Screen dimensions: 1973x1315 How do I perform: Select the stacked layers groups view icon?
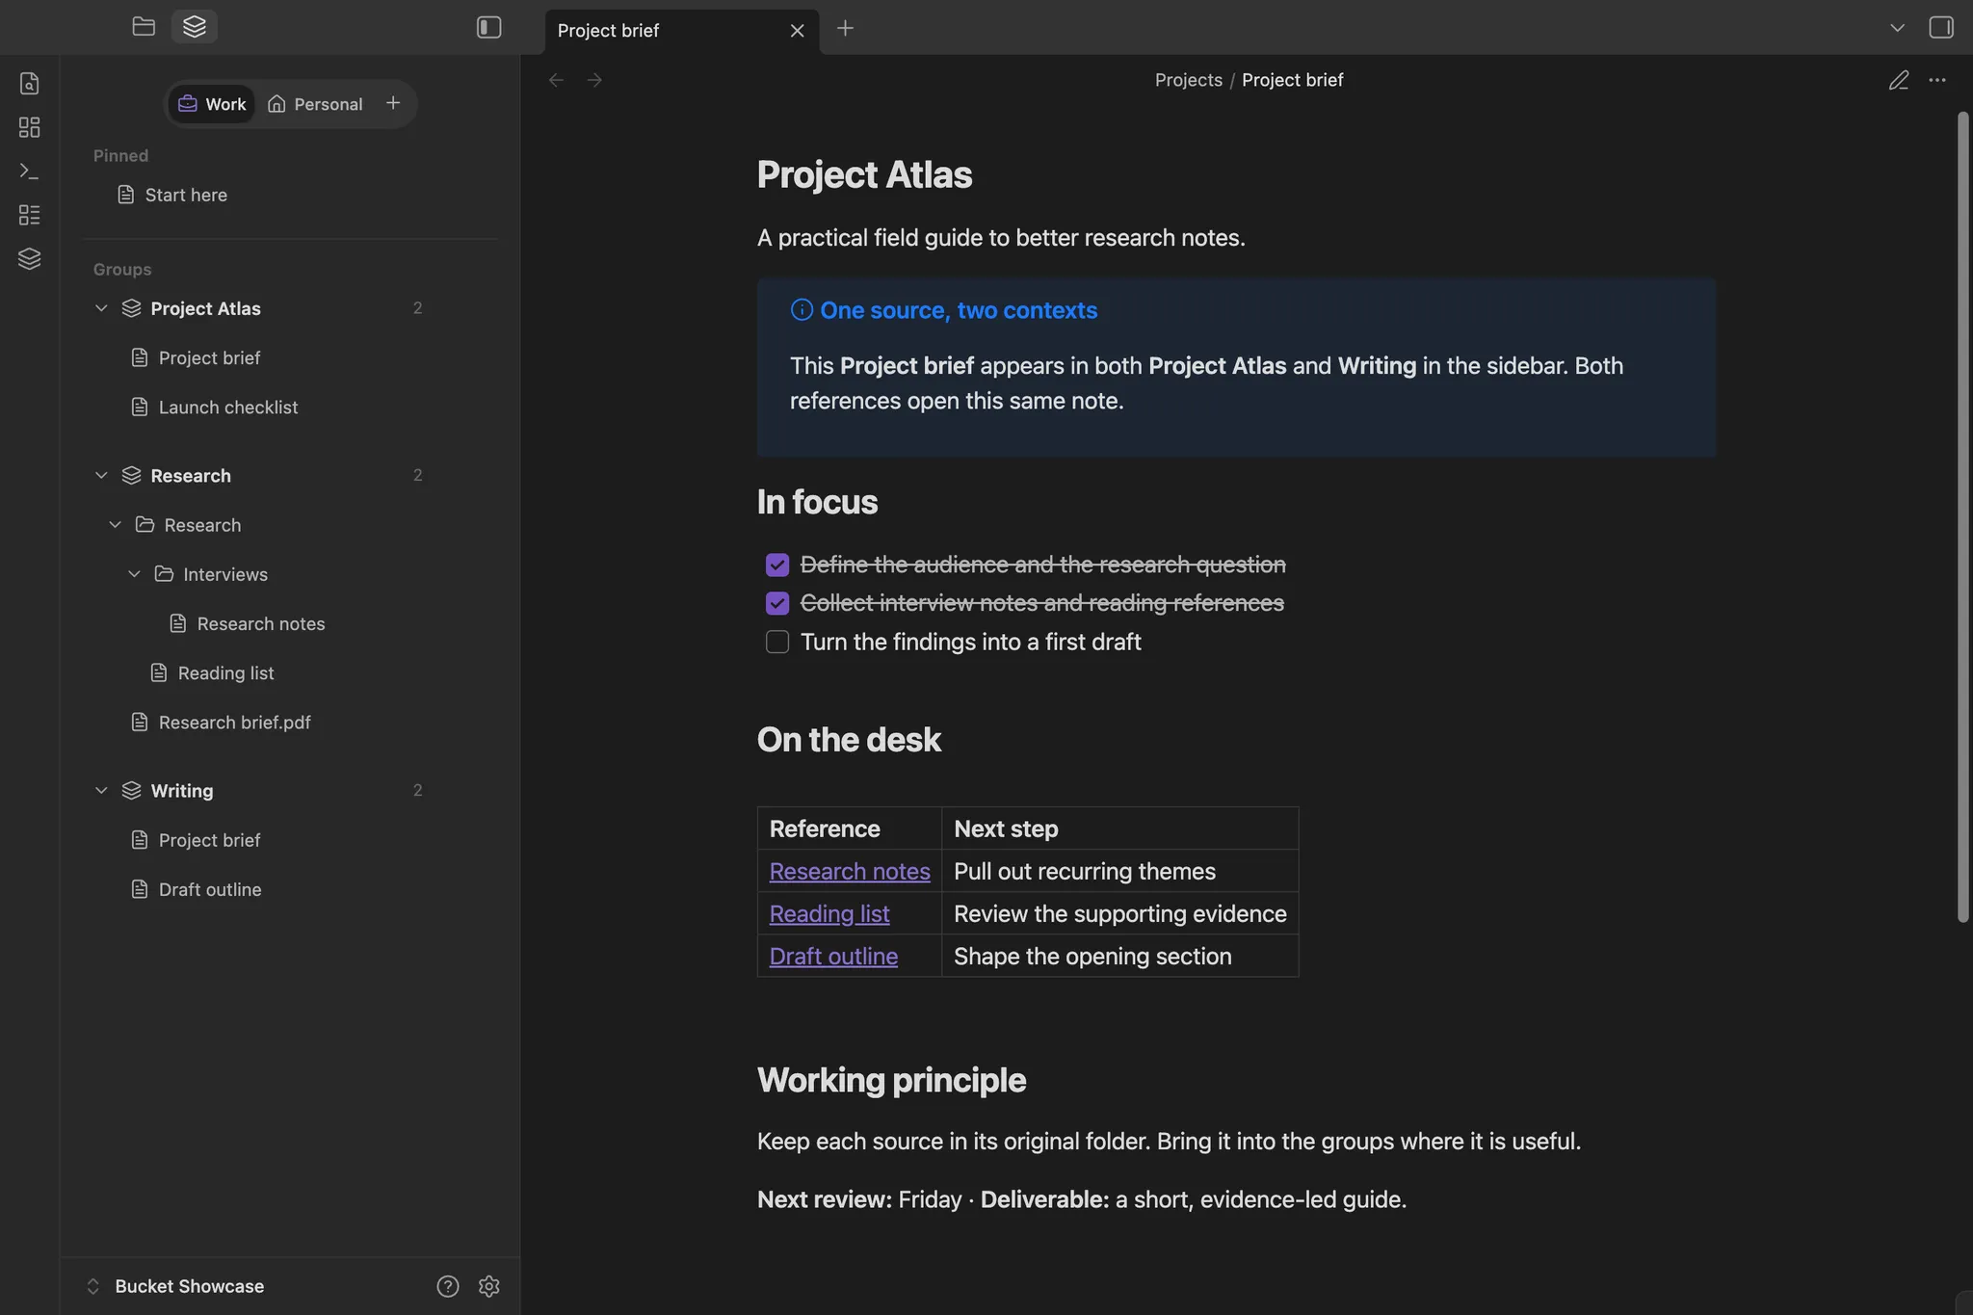195,27
